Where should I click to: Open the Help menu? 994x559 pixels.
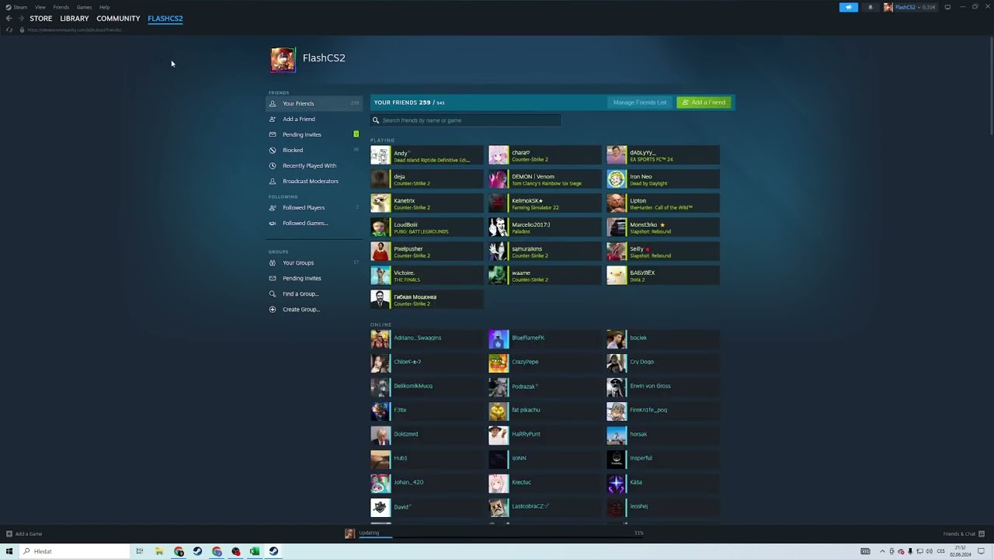104,7
